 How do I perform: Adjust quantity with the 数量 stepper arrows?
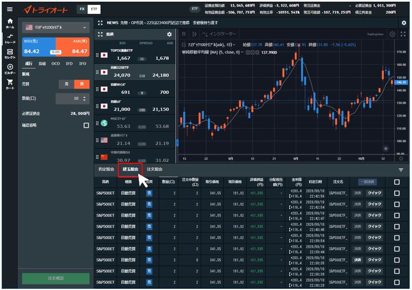85,99
